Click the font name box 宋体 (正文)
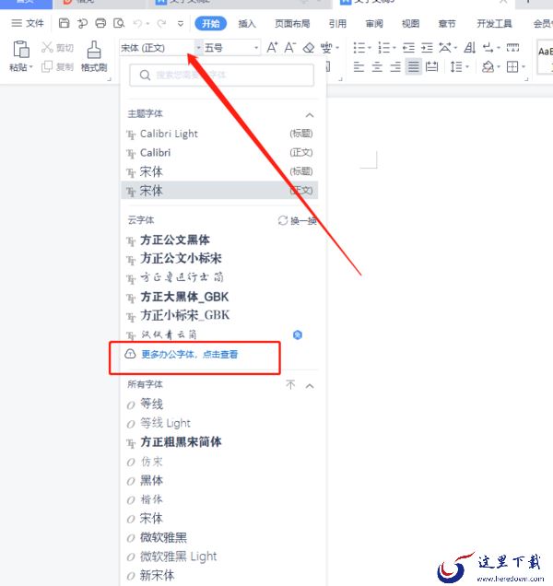Screen dimensions: 553x586 157,48
